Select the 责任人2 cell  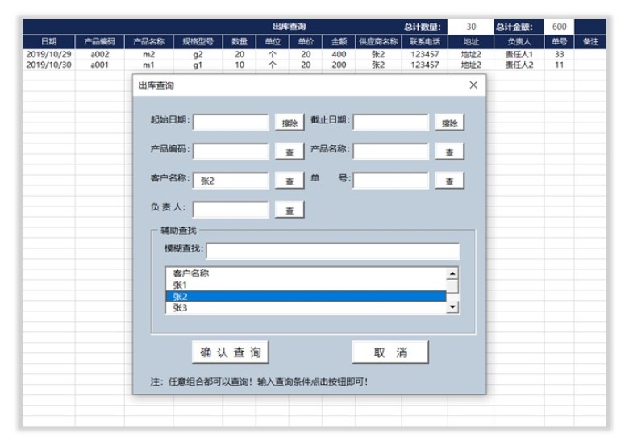coord(519,65)
